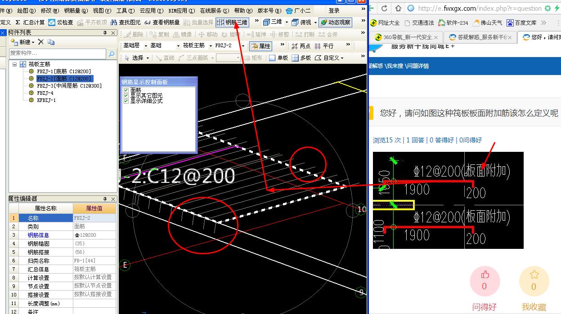Switch to the 360导航 browser tab
Screen dimensions: 561x314
click(x=405, y=37)
